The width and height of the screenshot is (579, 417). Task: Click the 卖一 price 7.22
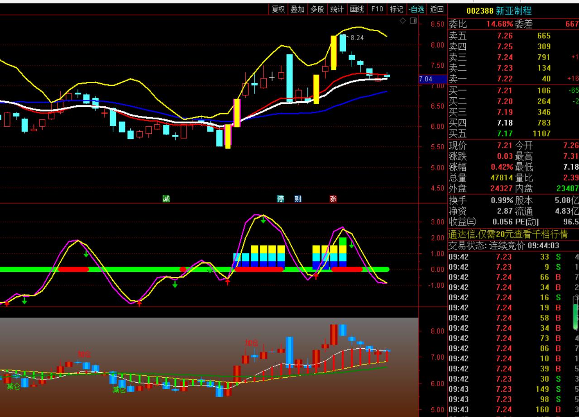tap(505, 79)
